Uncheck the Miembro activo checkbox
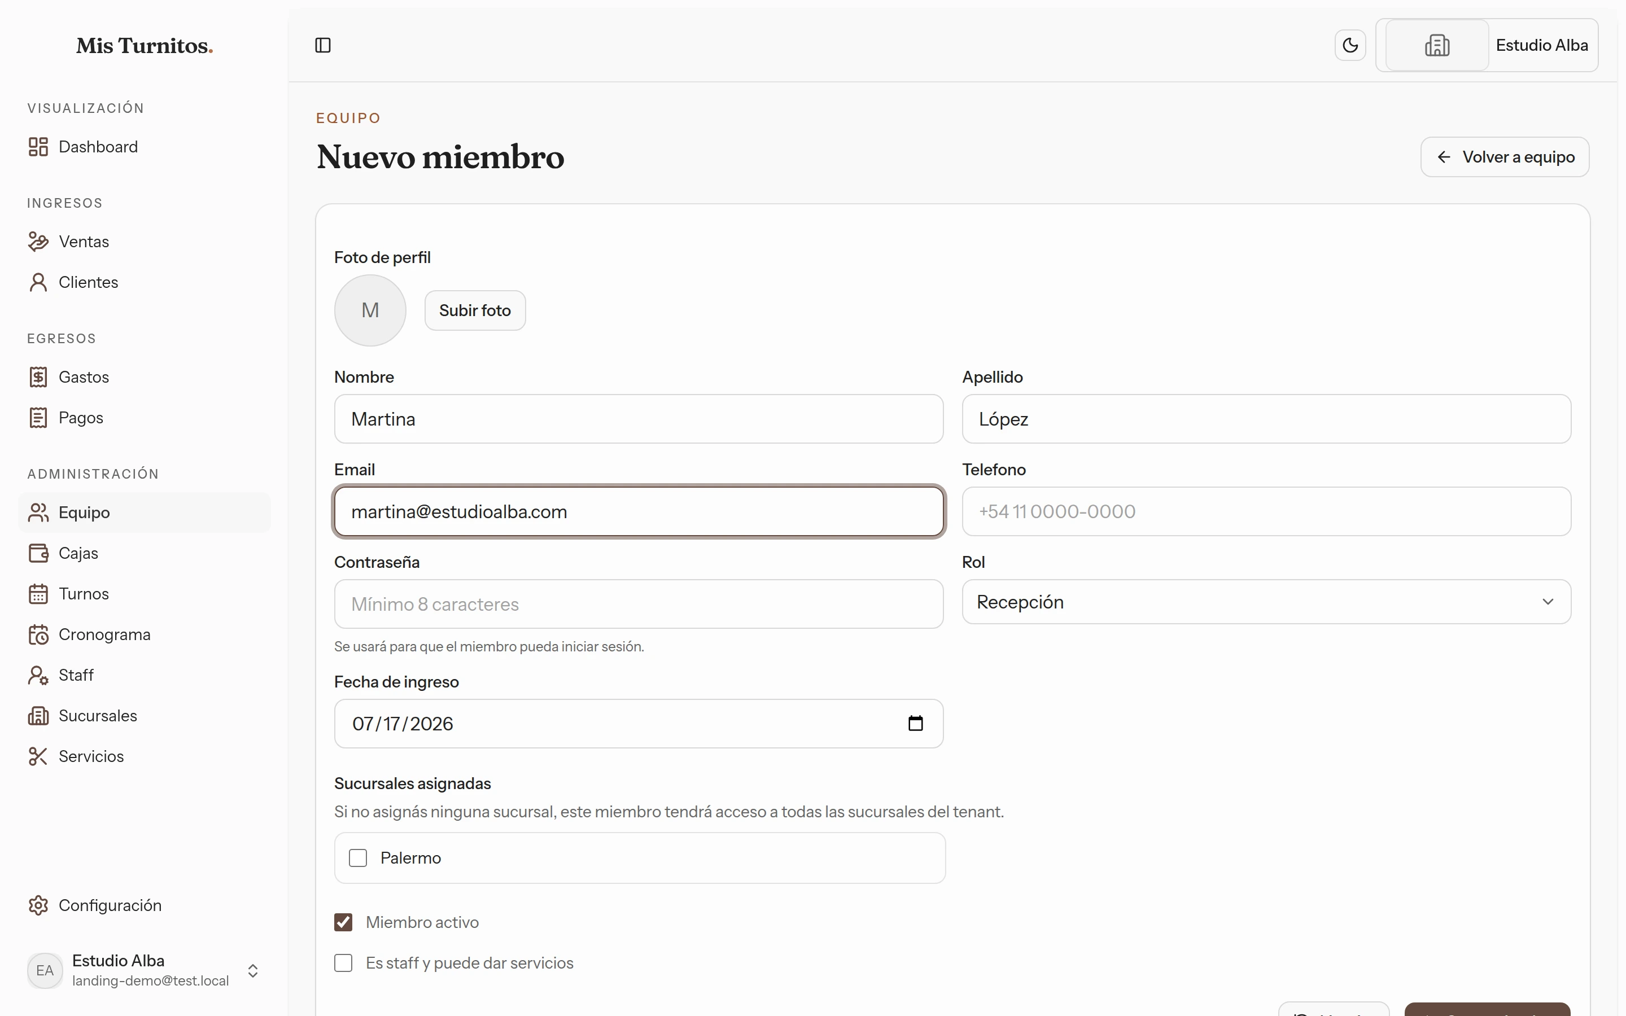1626x1016 pixels. [343, 922]
